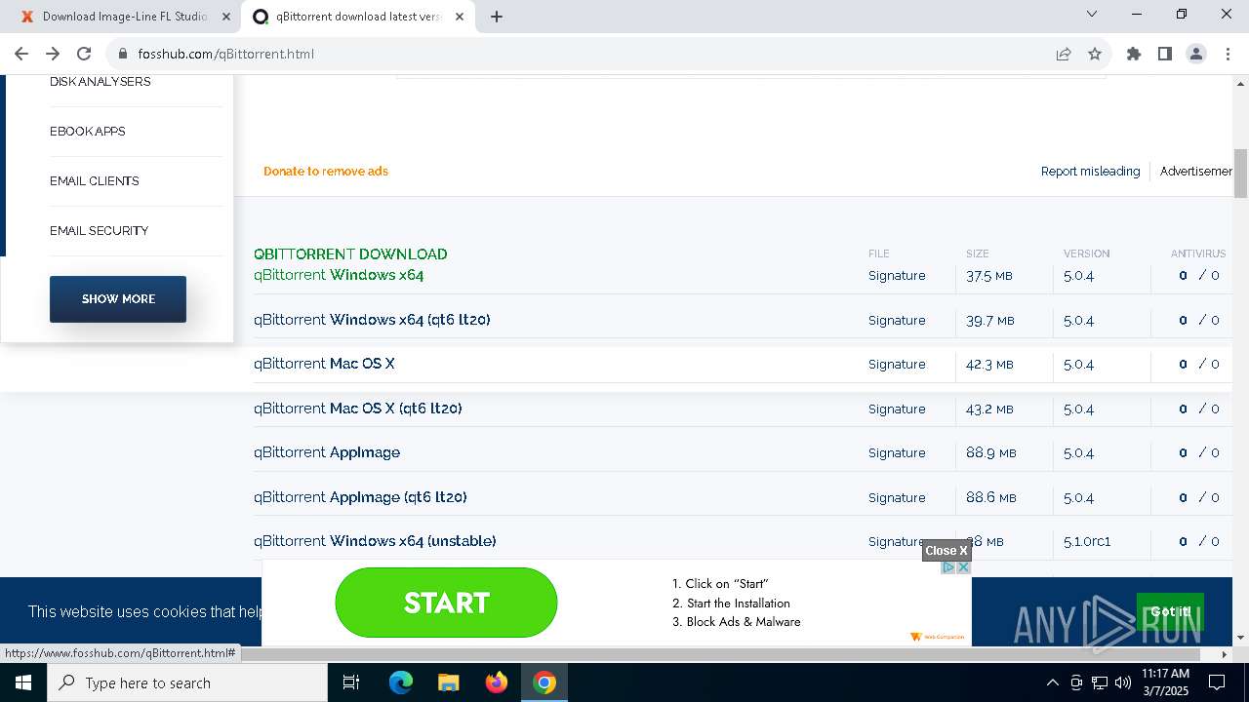Open volume control tray icon
1249x702 pixels.
(1123, 682)
